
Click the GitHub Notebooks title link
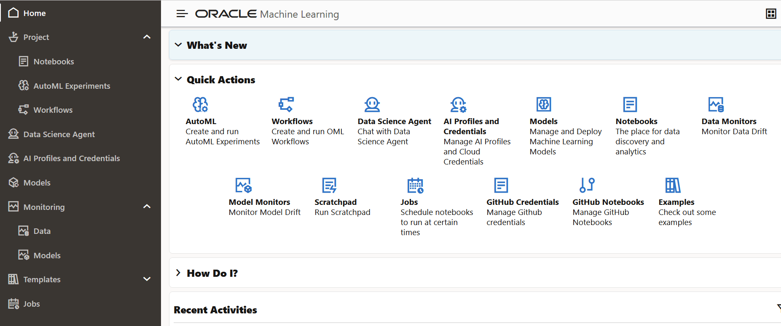pos(608,202)
